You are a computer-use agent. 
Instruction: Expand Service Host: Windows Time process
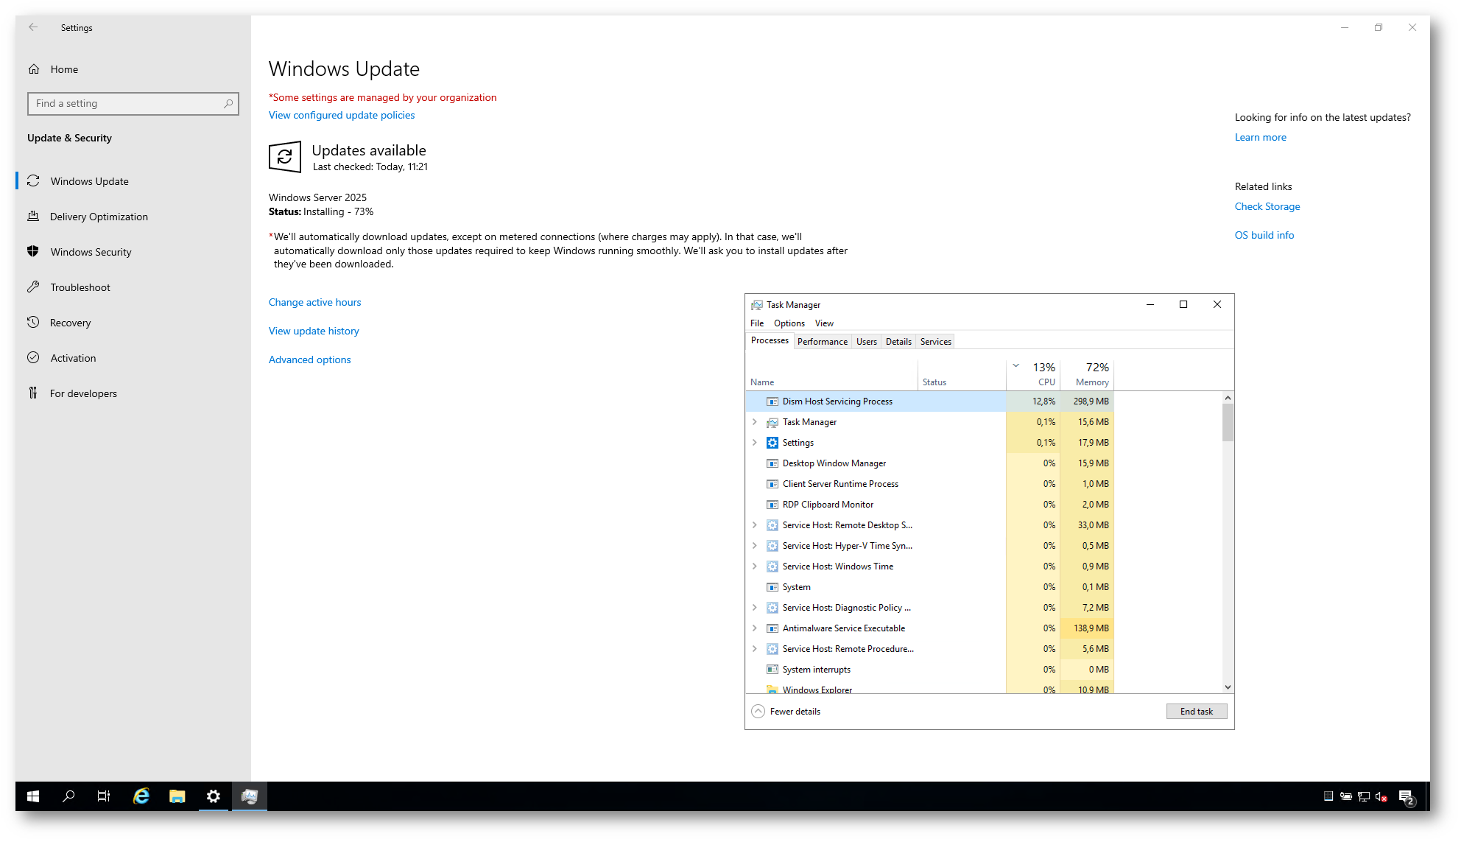pyautogui.click(x=755, y=566)
